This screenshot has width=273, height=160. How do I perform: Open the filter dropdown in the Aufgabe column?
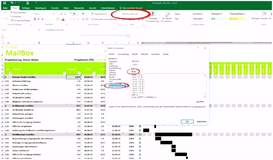[65, 73]
